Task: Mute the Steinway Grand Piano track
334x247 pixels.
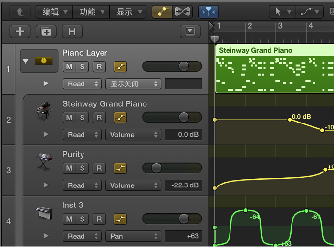Action: (x=69, y=118)
